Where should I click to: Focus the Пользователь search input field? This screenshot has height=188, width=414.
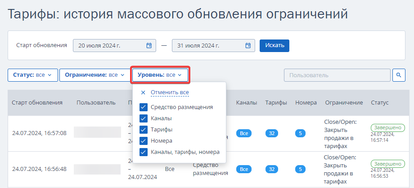[x=337, y=75]
